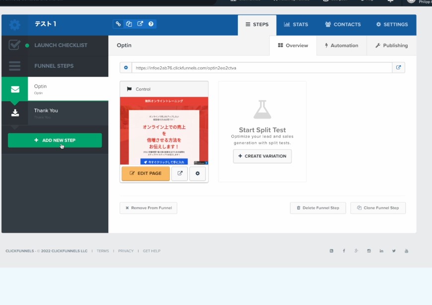The width and height of the screenshot is (432, 305).
Task: Click the Launch Checklist checkbox icon
Action: pyautogui.click(x=14, y=45)
